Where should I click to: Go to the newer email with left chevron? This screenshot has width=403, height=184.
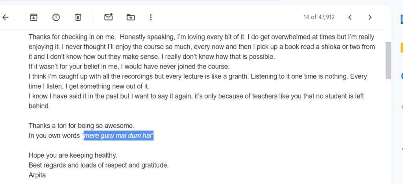[x=350, y=17]
